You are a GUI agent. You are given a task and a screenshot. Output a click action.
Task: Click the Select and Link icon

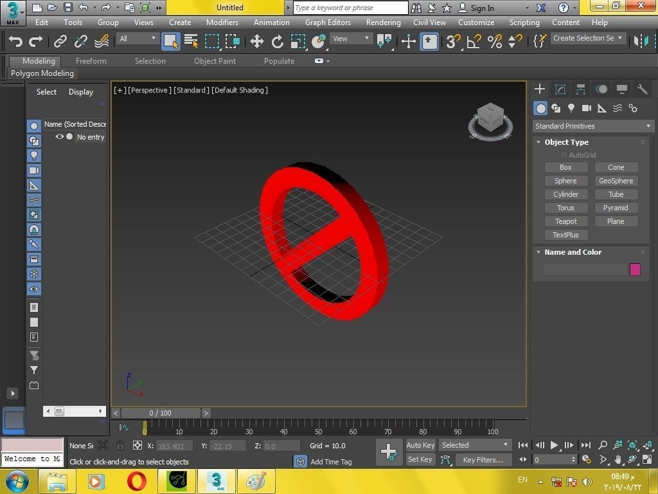pyautogui.click(x=60, y=41)
